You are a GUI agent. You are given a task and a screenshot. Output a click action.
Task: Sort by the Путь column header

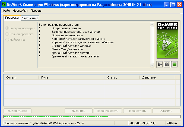coord(72,77)
